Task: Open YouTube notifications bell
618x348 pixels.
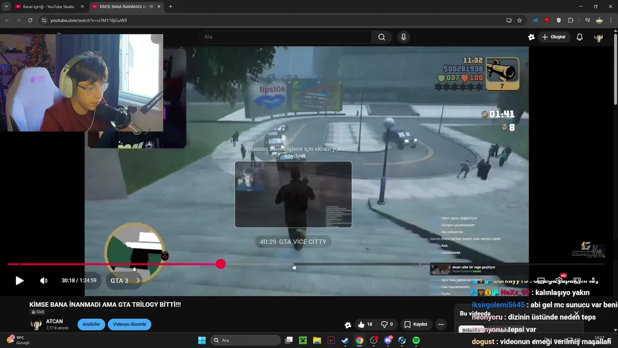Action: coord(580,37)
